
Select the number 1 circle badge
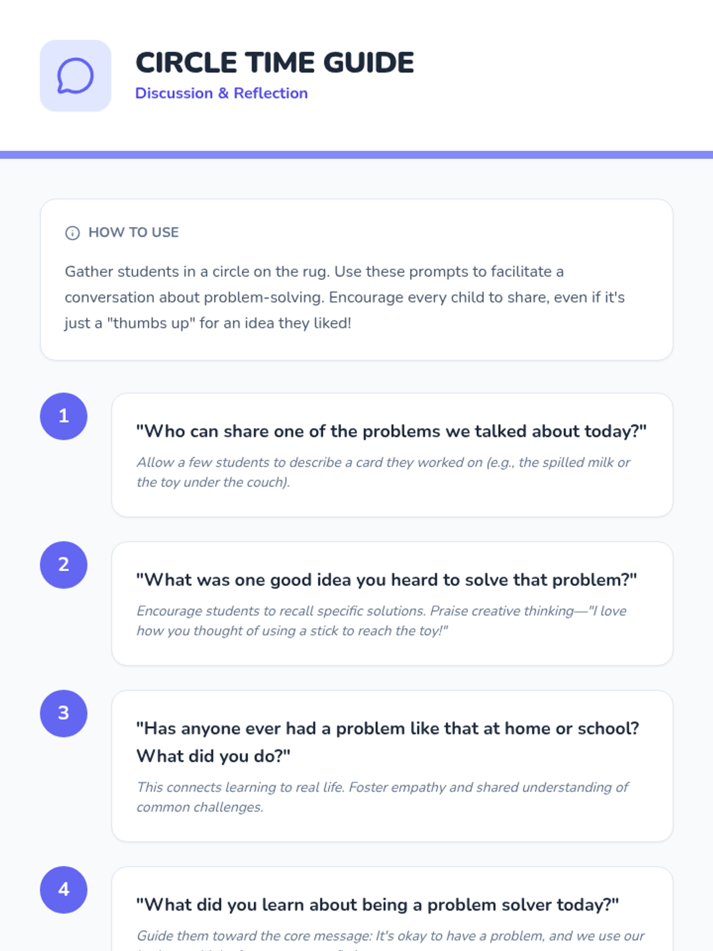tap(64, 416)
